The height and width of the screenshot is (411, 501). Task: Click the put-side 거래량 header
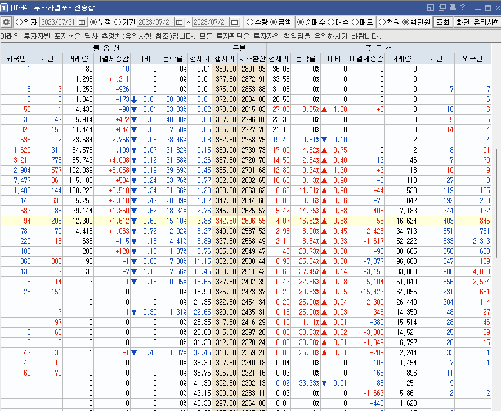click(x=401, y=59)
